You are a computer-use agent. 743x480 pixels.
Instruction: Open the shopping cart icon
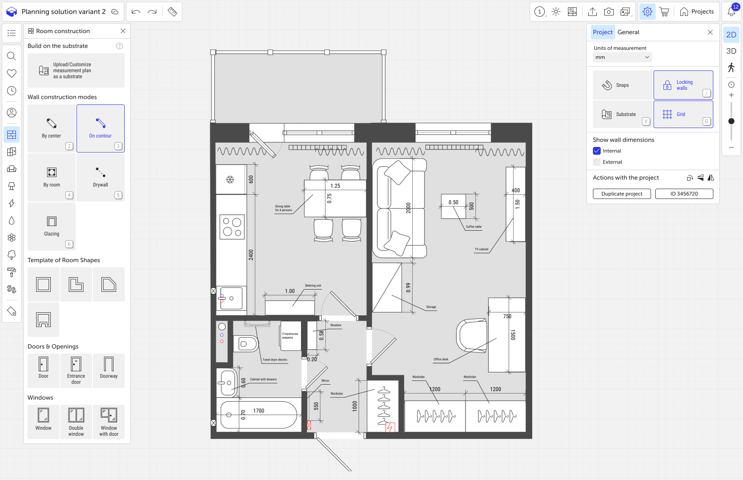[x=664, y=12]
